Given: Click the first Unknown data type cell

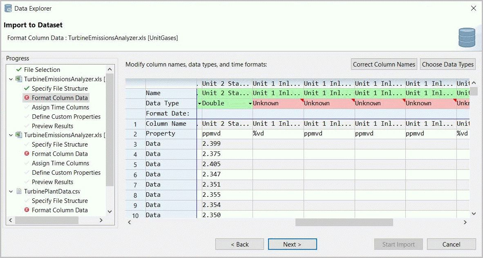Looking at the screenshot, I should 278,104.
